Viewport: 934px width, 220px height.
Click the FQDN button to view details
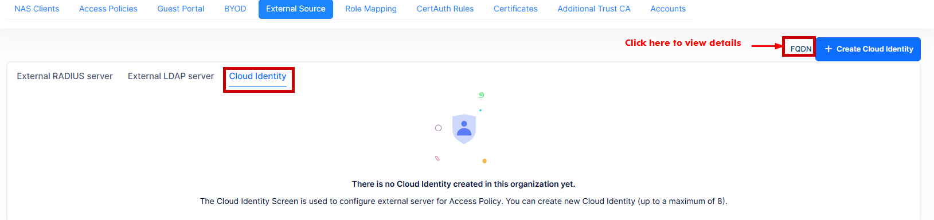(x=800, y=49)
